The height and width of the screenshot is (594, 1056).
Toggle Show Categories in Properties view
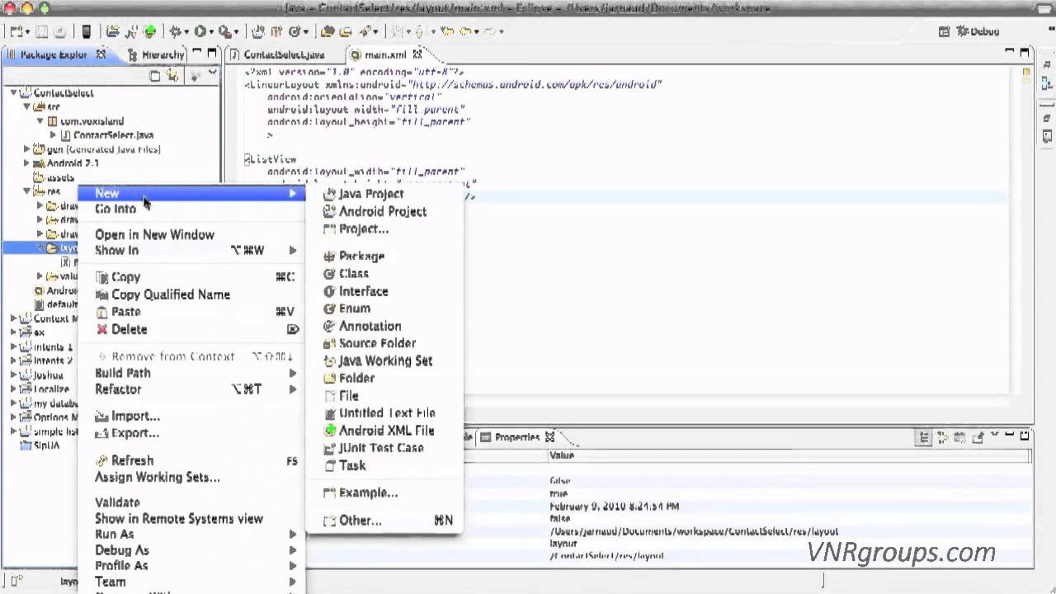click(x=926, y=437)
